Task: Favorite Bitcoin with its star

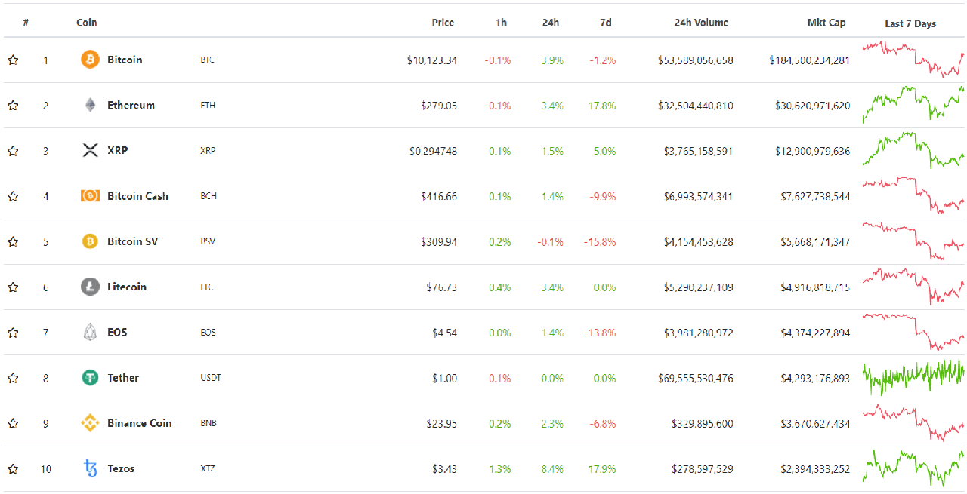Action: pos(13,60)
